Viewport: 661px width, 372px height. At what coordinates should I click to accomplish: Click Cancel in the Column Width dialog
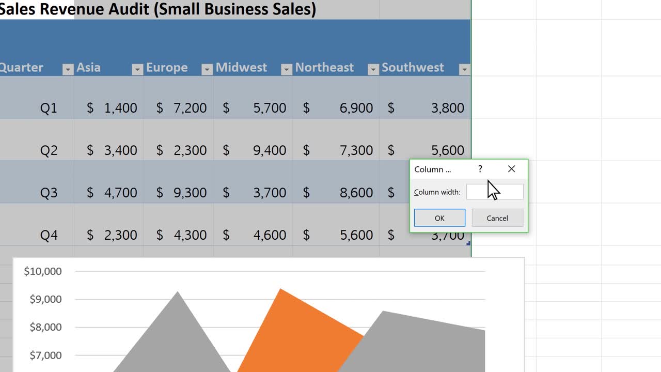[x=497, y=218]
